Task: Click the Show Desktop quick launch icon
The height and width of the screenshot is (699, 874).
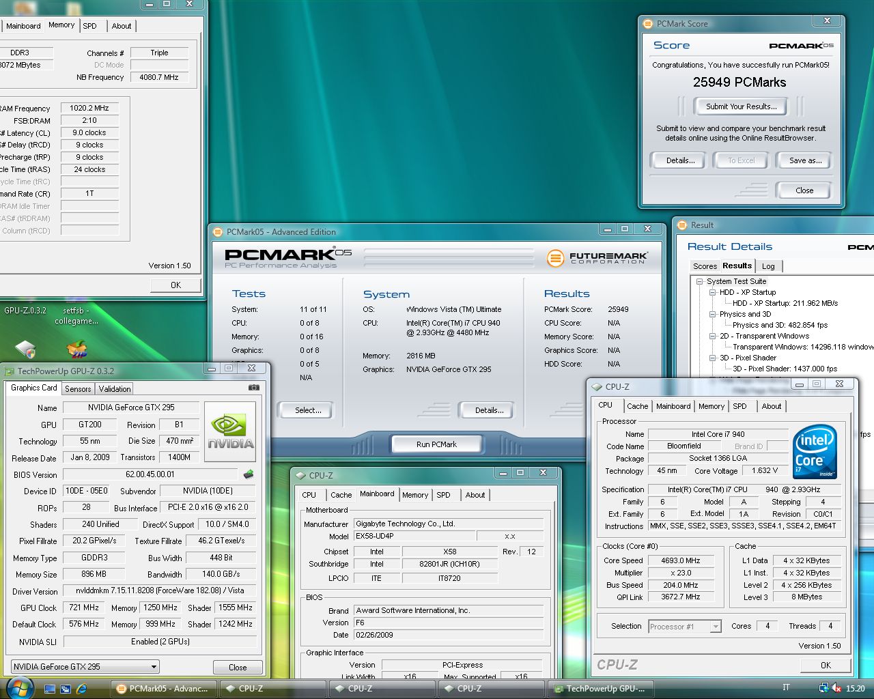Action: 50,689
